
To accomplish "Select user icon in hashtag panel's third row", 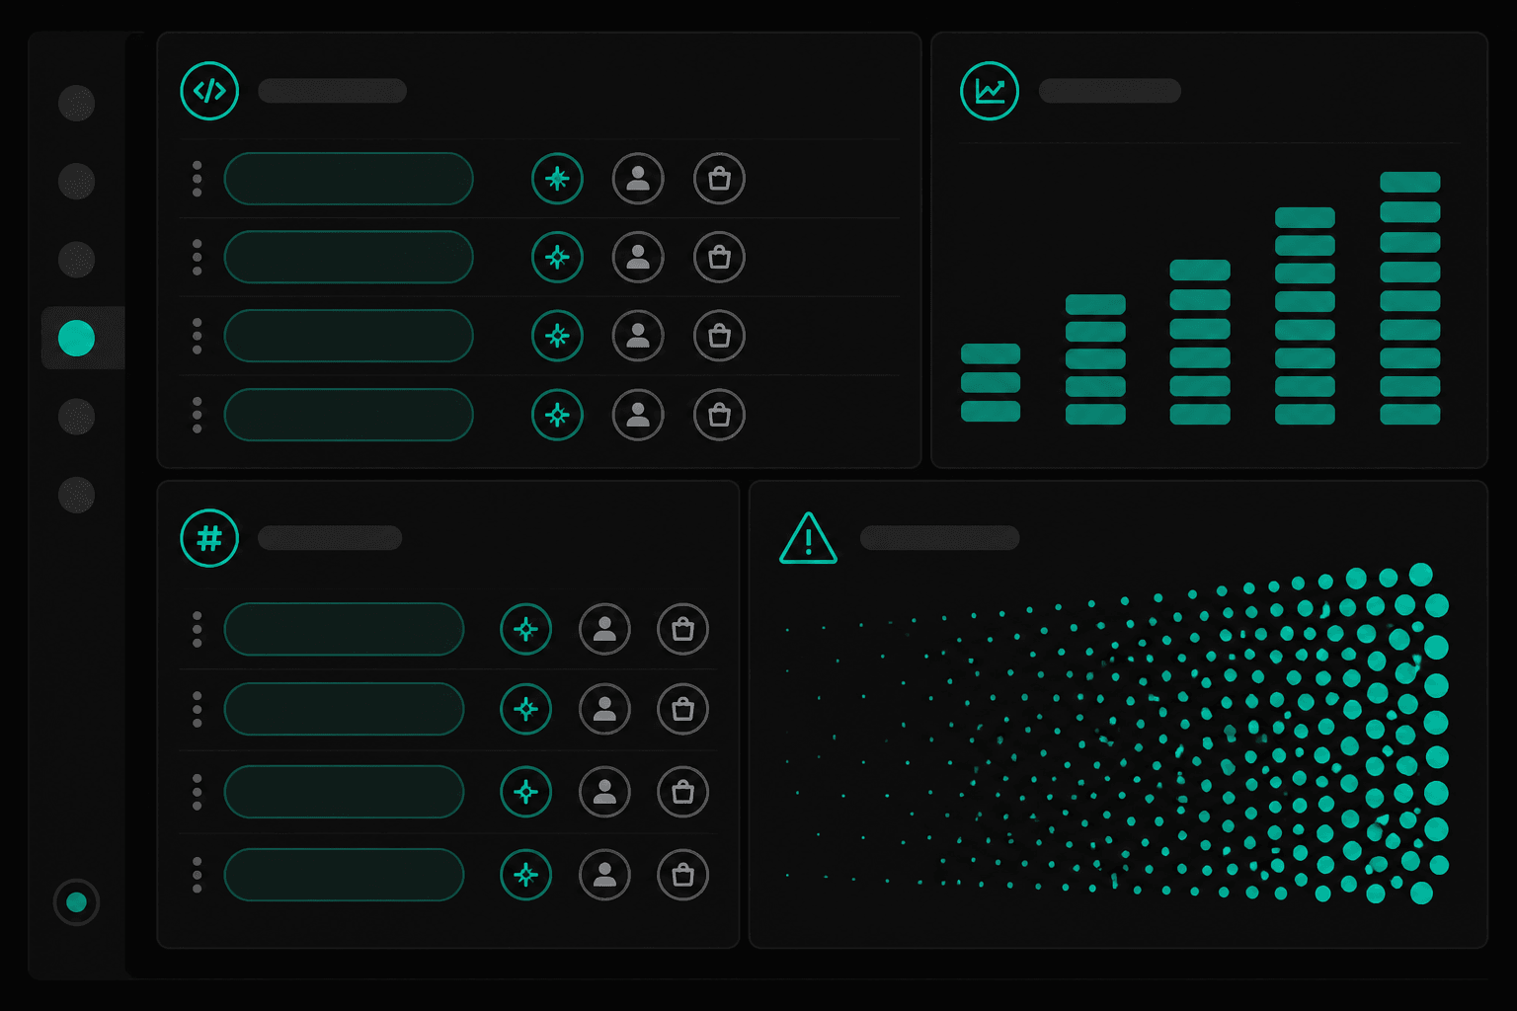I will 604,792.
